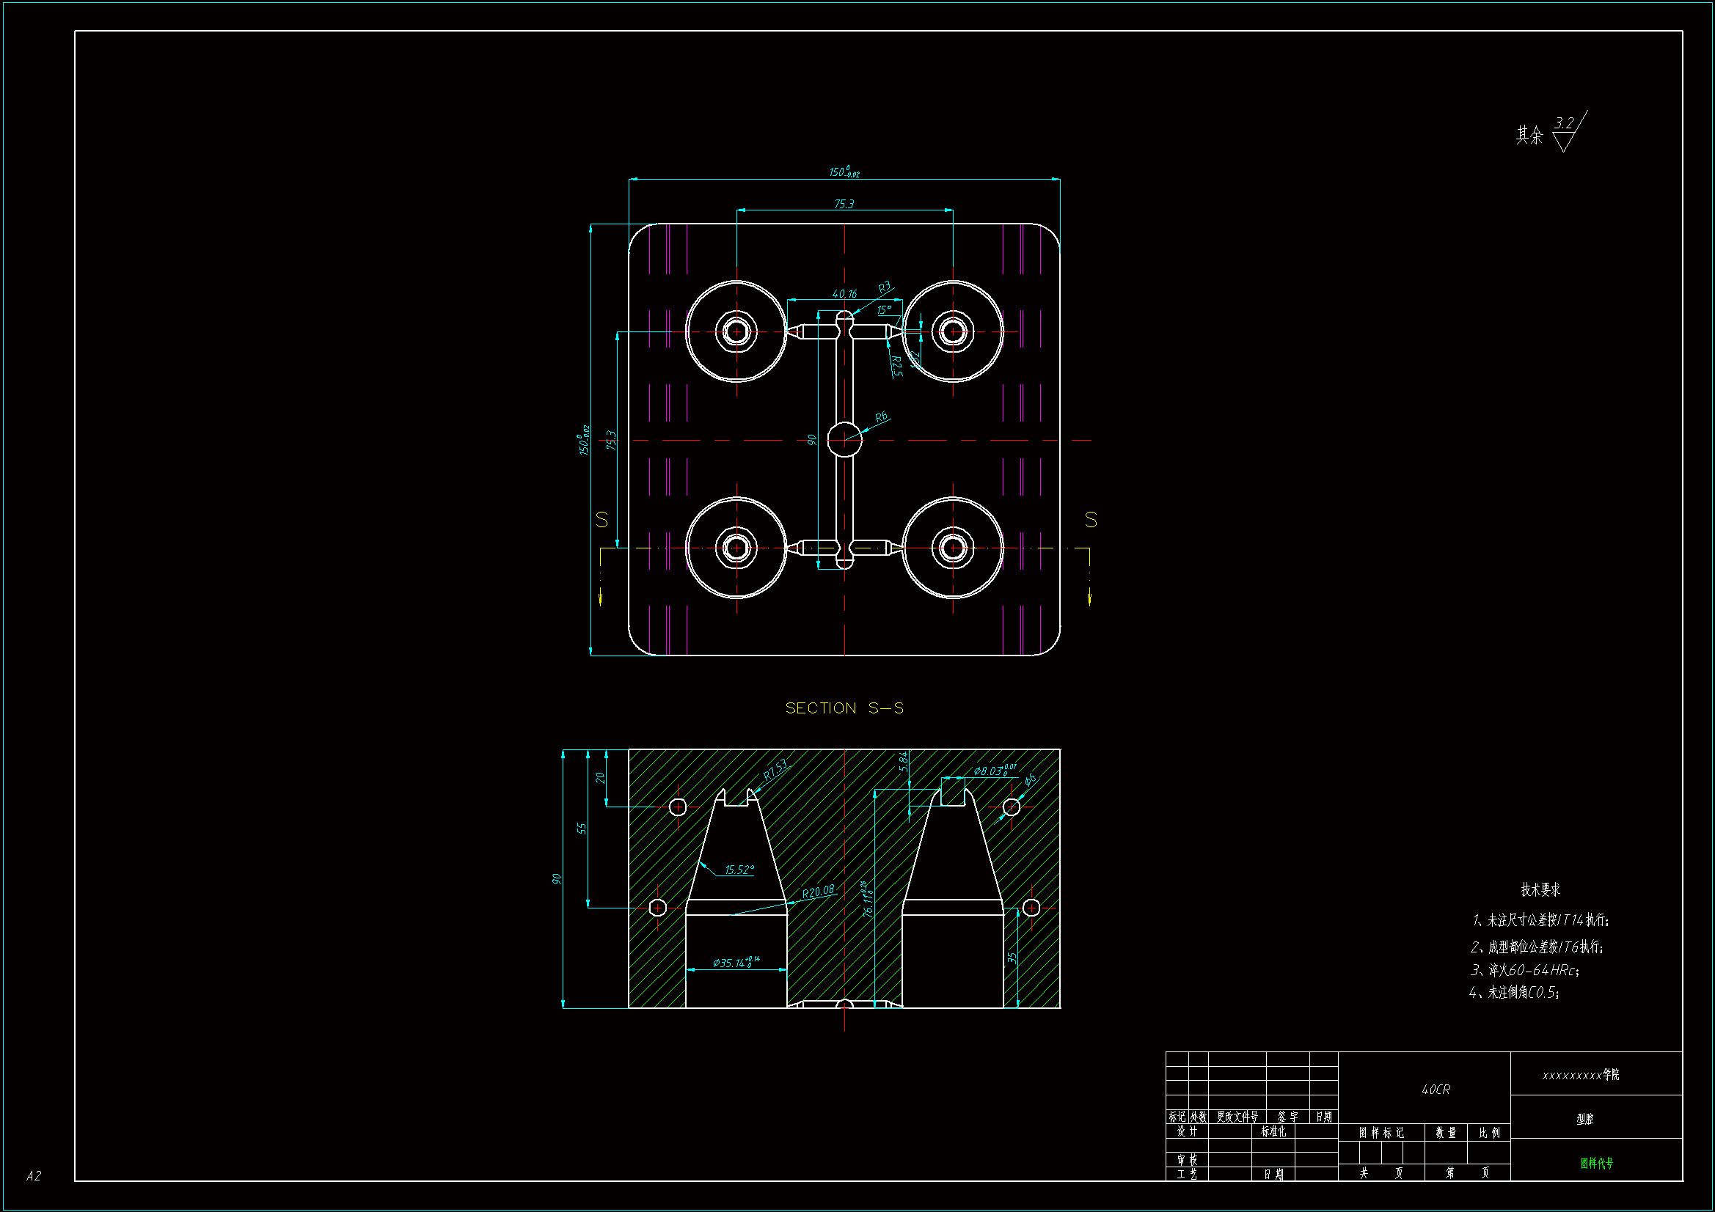Click the 技术要求 heading text

(1540, 889)
